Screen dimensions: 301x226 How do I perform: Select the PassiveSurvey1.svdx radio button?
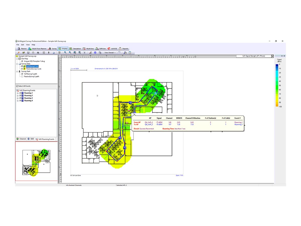pos(22,69)
